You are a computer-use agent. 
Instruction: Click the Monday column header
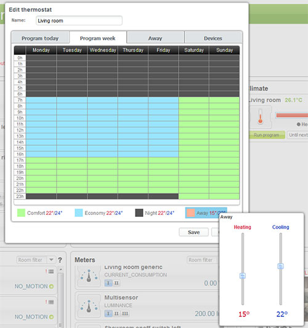(41, 50)
